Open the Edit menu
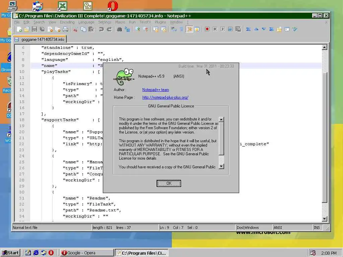343x257 pixels. tap(26, 22)
